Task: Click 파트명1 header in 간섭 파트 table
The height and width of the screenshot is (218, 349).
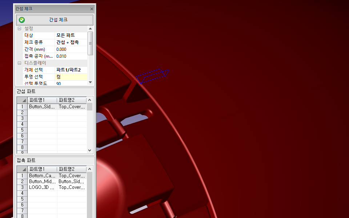Action: click(x=42, y=100)
